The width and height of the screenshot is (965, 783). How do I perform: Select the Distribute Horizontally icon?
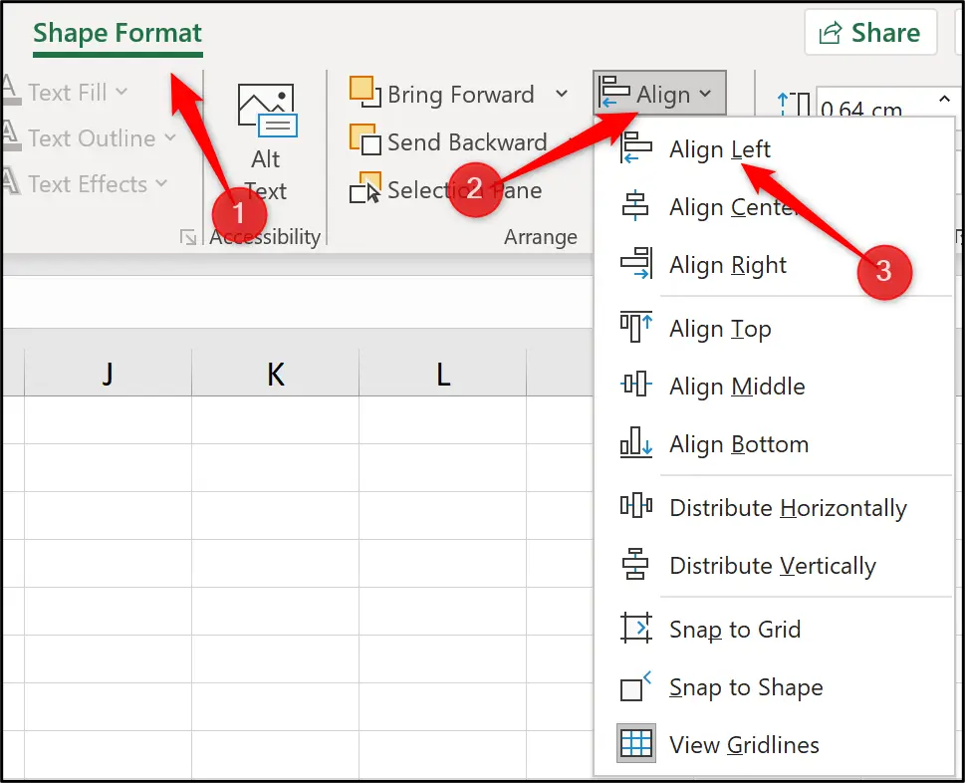click(634, 507)
